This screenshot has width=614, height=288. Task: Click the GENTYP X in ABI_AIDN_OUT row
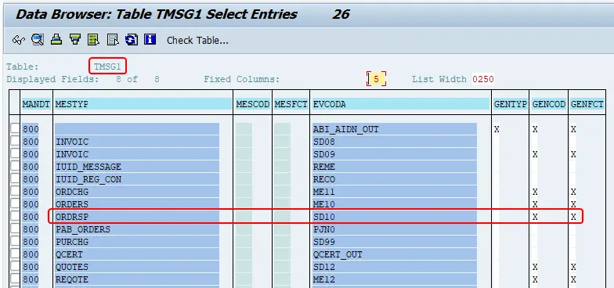click(497, 129)
